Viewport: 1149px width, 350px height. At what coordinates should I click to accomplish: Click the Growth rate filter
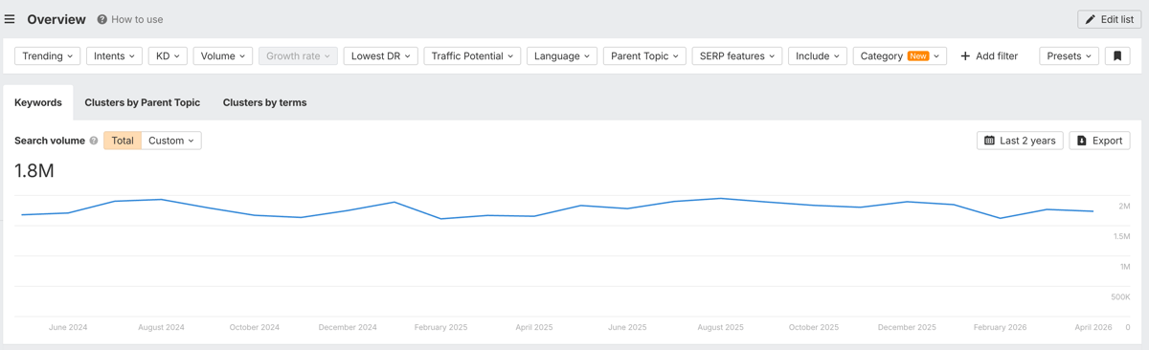(x=298, y=56)
